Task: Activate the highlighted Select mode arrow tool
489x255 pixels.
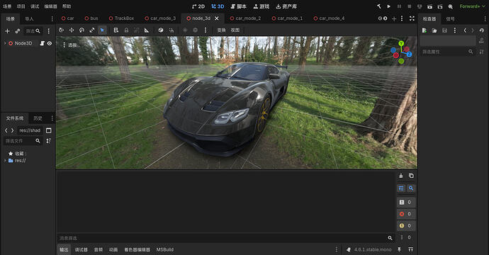Action: (x=102, y=30)
